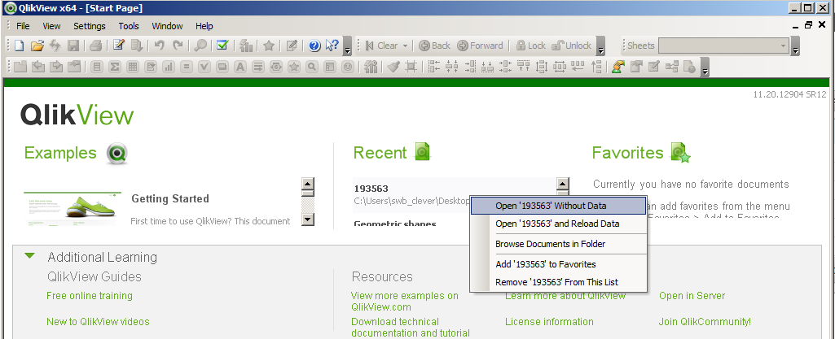
Task: Click the Examples list scroll down arrow
Action: [308, 219]
